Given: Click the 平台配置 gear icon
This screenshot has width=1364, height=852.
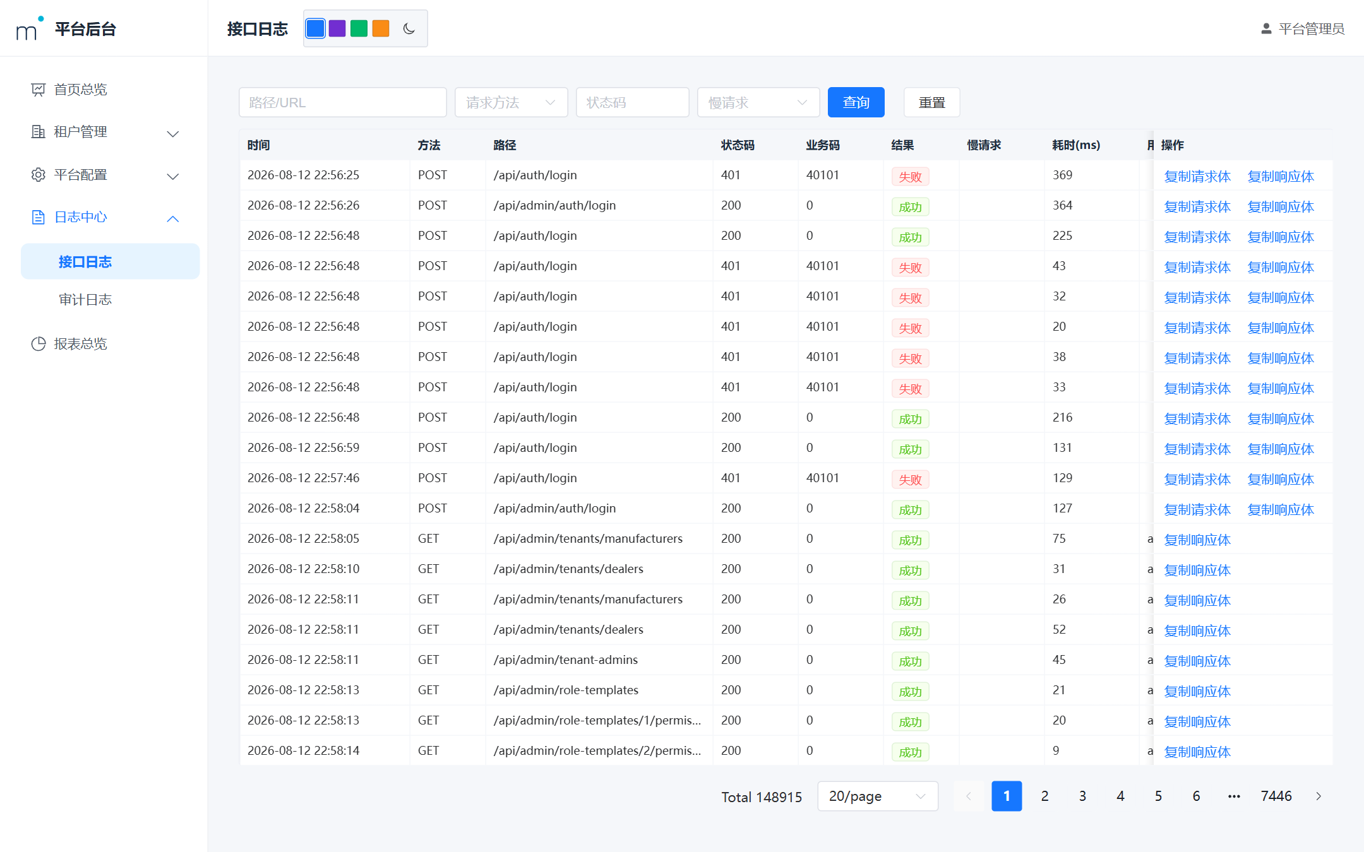Looking at the screenshot, I should click(x=39, y=175).
